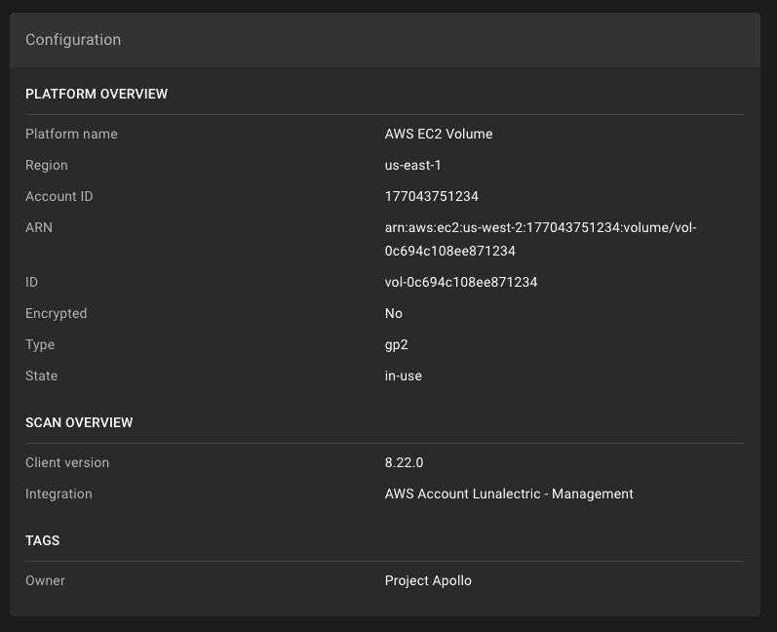Click the Integration label
Viewport: 777px width, 632px height.
tap(58, 494)
